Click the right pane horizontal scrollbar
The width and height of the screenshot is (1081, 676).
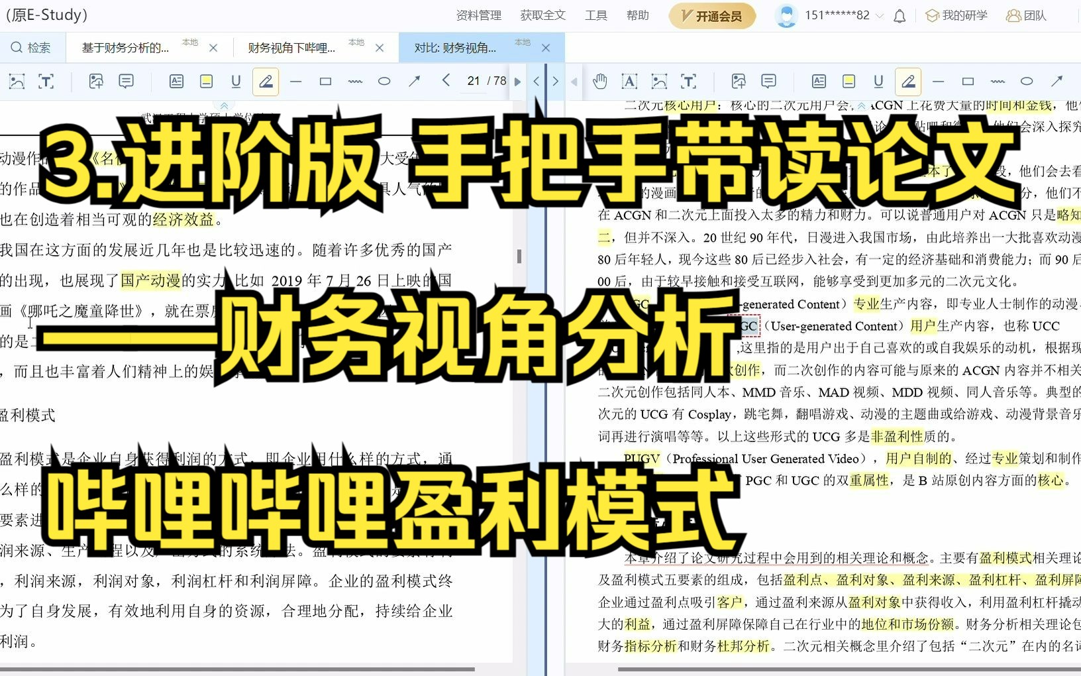pyautogui.click(x=849, y=669)
